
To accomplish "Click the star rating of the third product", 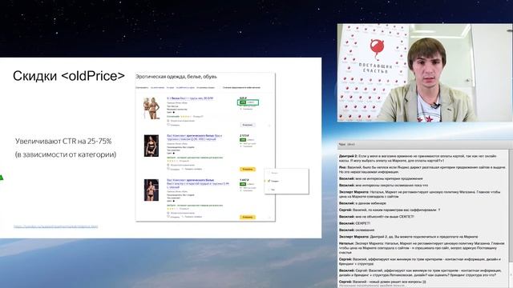I will pos(172,209).
